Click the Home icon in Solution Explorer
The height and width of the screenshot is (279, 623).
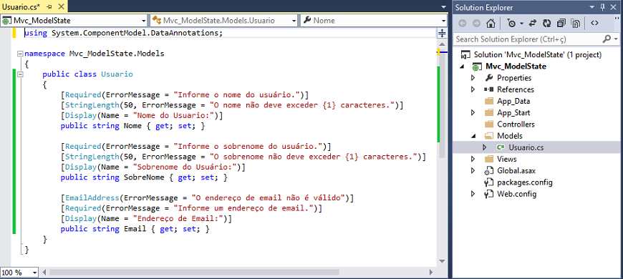coord(491,23)
